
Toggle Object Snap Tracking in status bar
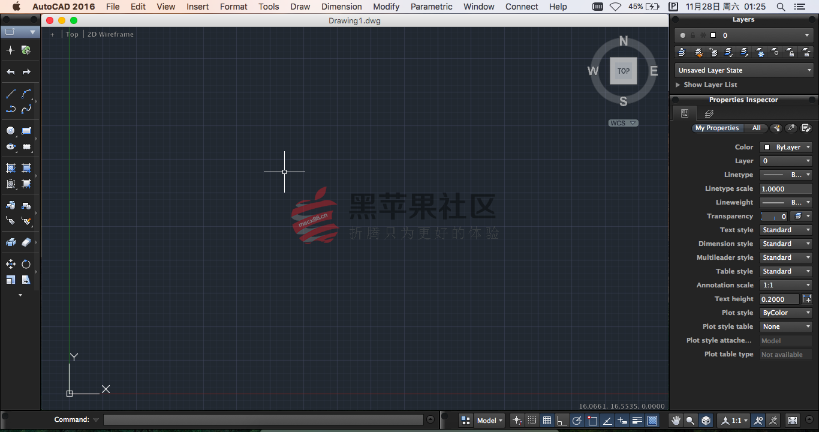pos(607,421)
